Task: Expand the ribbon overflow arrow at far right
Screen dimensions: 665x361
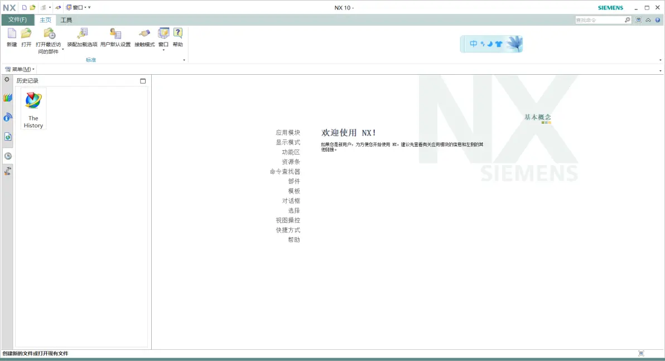Action: [x=661, y=60]
